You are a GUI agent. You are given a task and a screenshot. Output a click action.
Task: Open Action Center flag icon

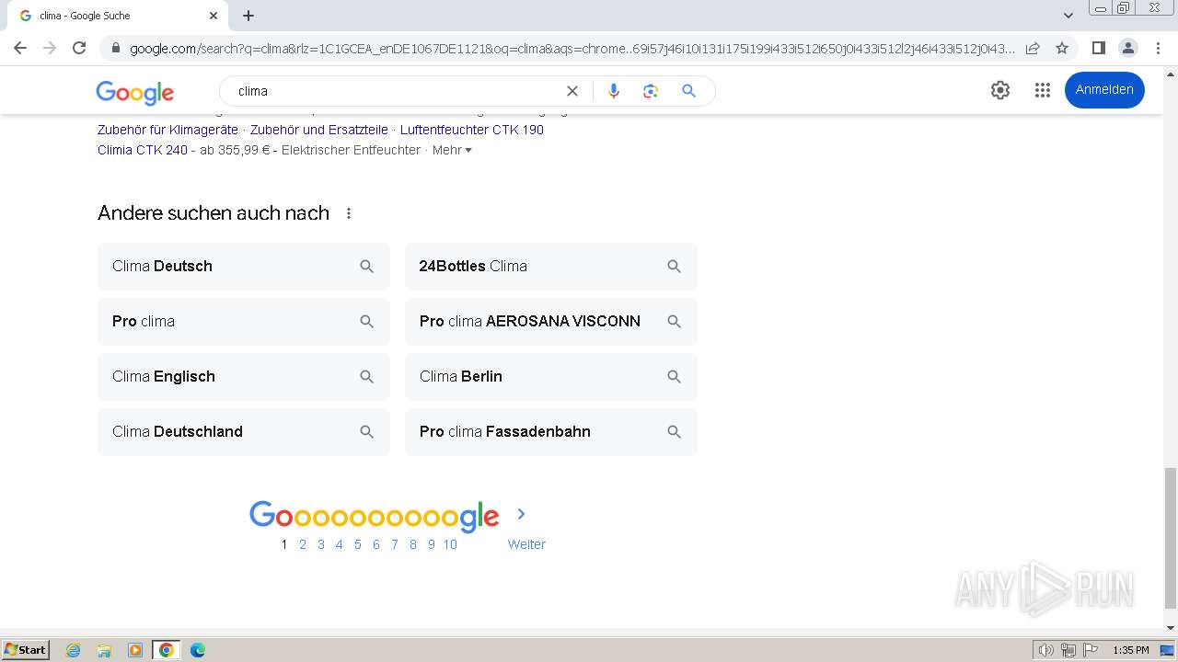1091,650
